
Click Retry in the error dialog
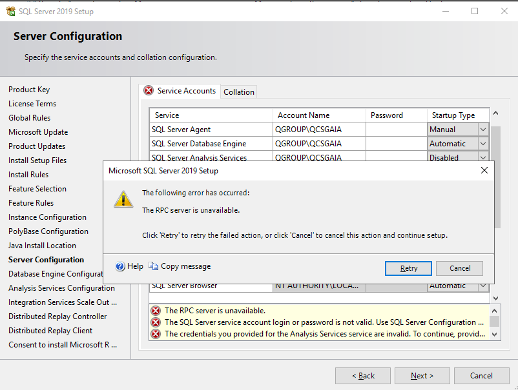point(408,268)
